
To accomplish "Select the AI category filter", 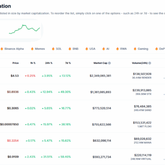I will coord(106,49).
